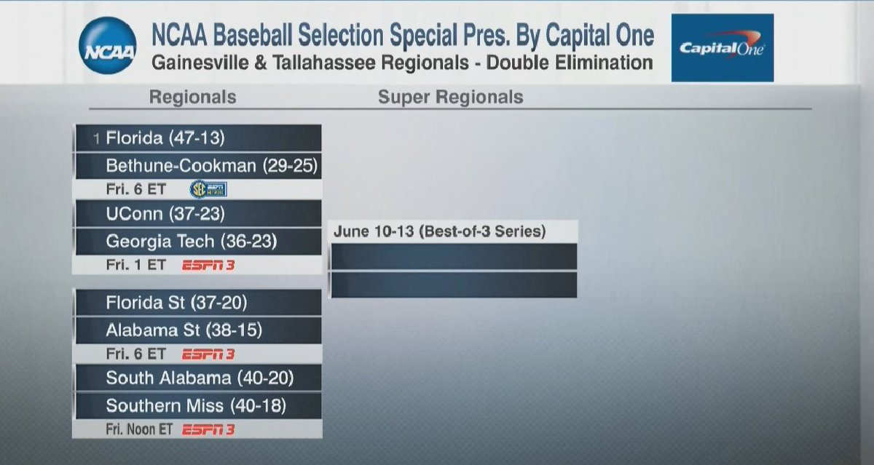Click the top empty Super Regional slot
The width and height of the screenshot is (874, 465).
[x=453, y=256]
